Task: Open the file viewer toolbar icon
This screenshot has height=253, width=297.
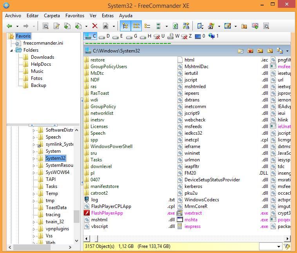Action: pos(45,26)
